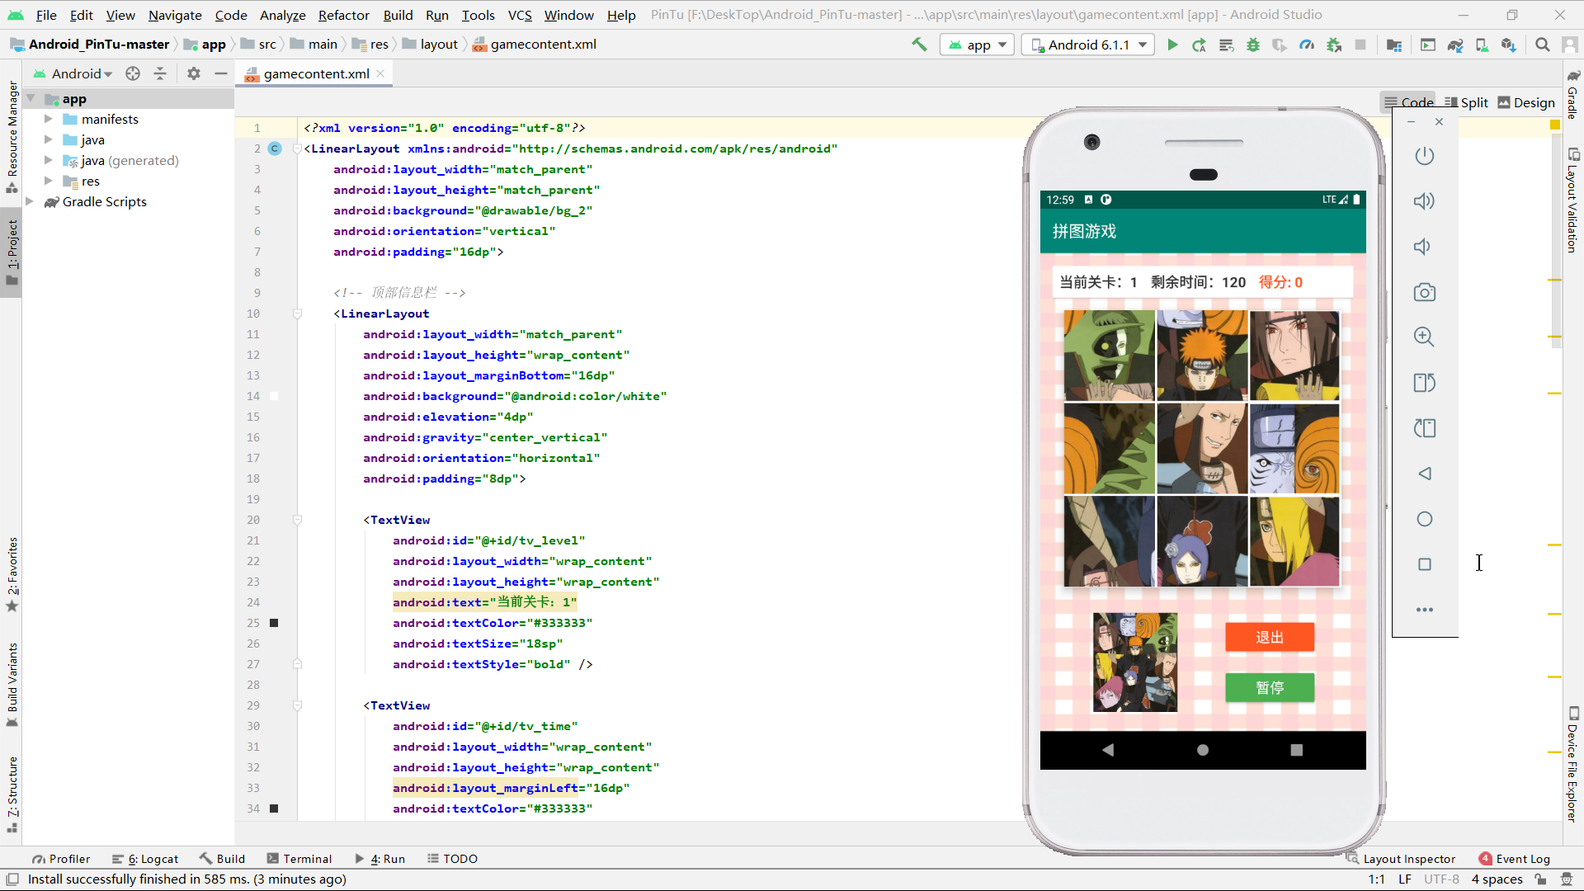Click the project panel settings gear icon
1584x891 pixels.
click(194, 73)
